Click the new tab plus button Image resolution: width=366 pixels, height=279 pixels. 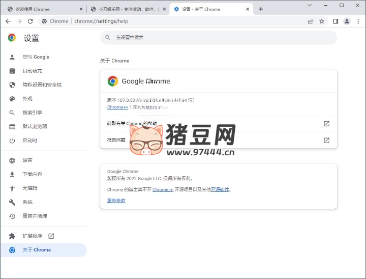pos(261,9)
